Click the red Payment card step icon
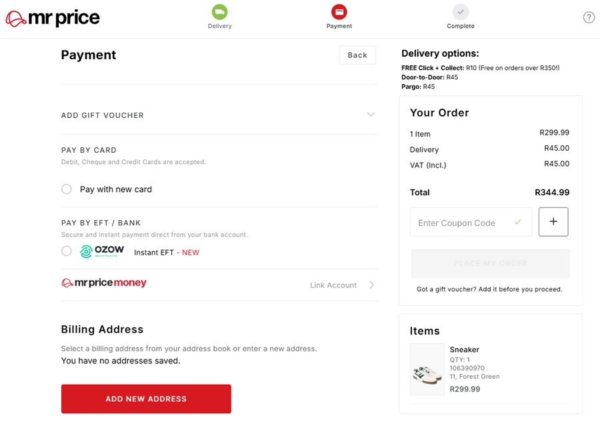This screenshot has height=428, width=600. (339, 11)
